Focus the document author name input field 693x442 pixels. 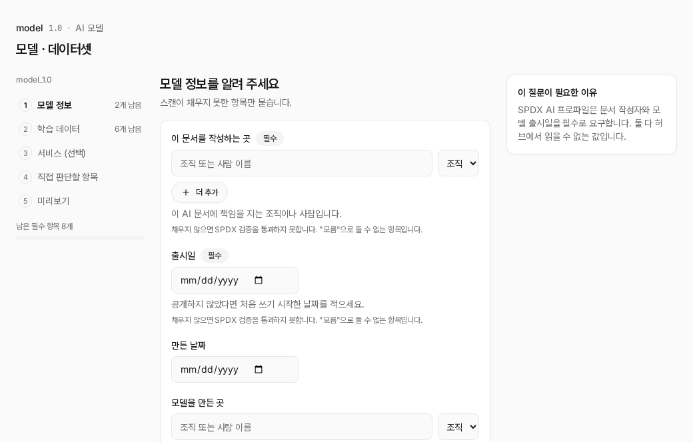click(302, 163)
